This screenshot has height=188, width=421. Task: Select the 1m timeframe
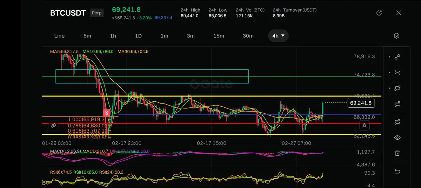(165, 36)
